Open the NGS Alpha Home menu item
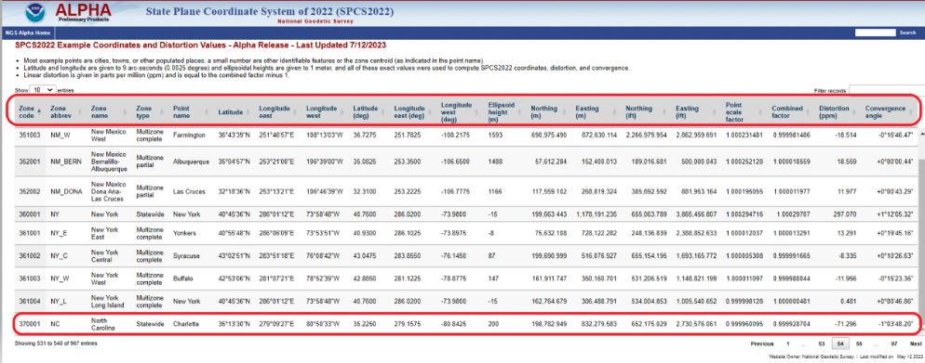The width and height of the screenshot is (925, 363). [x=28, y=32]
